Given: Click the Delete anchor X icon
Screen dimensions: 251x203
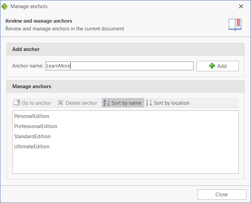Looking at the screenshot, I should click(x=61, y=103).
